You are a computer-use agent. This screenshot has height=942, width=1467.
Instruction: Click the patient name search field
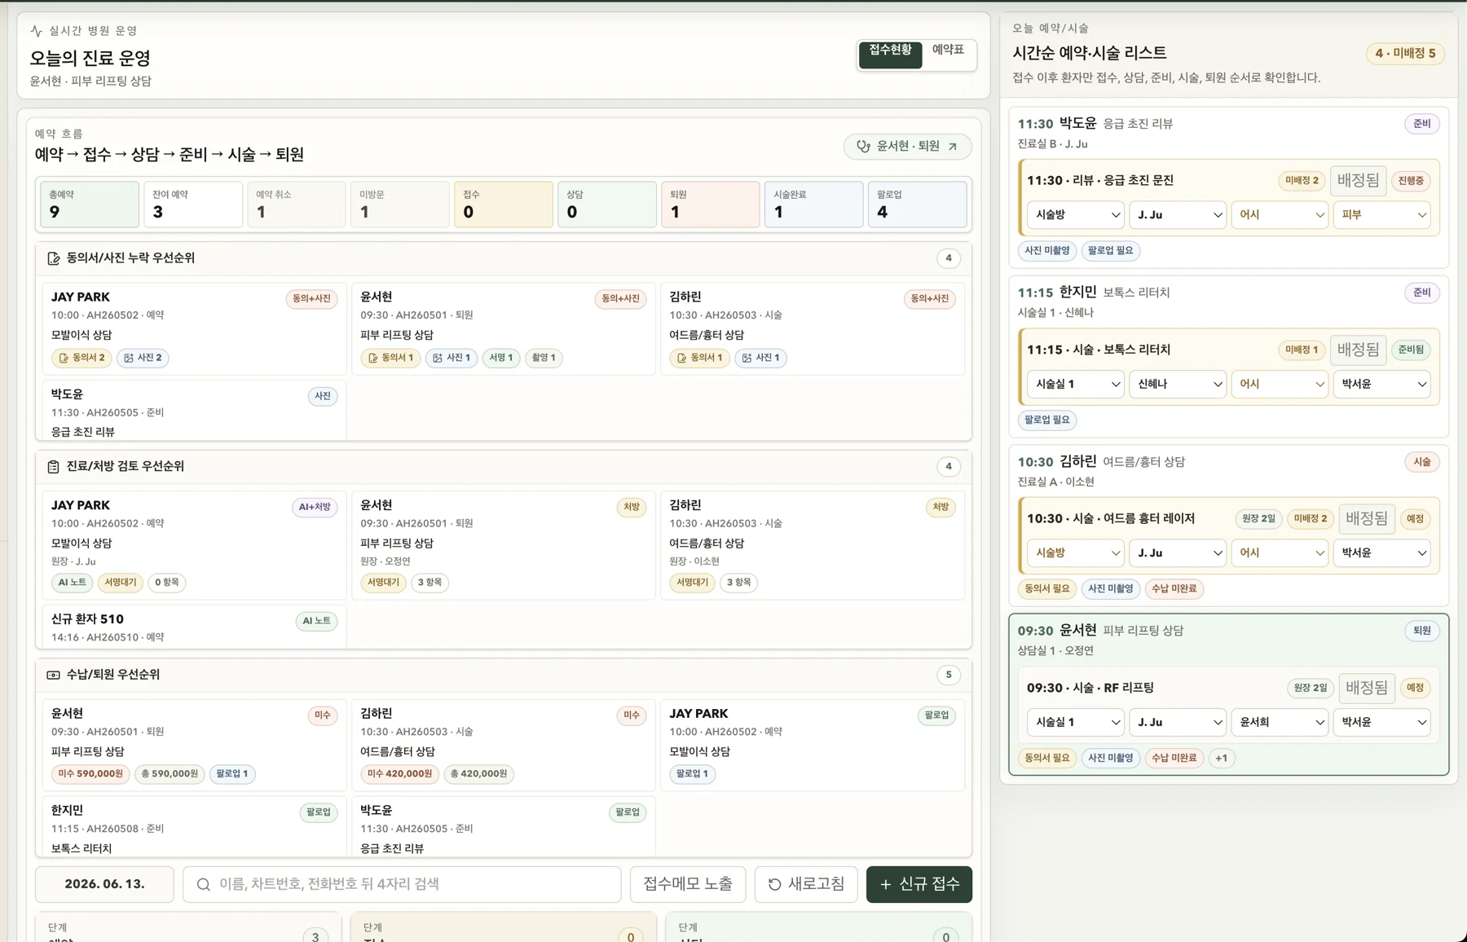(x=402, y=884)
